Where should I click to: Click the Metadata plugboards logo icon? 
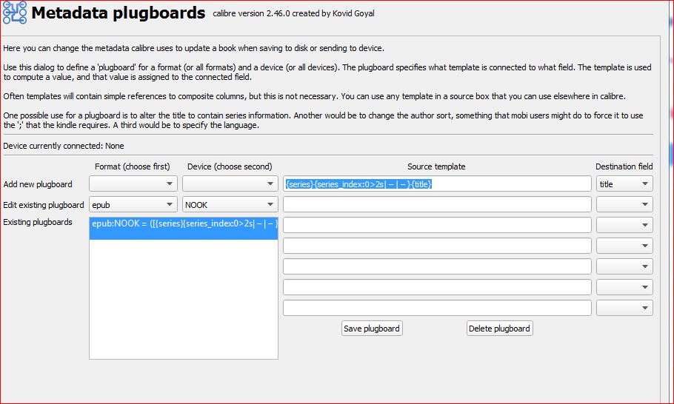[x=14, y=14]
